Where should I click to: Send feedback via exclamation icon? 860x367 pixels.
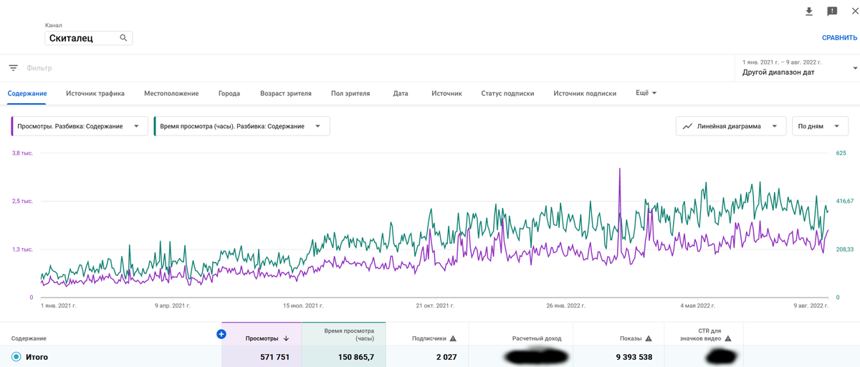(x=832, y=11)
